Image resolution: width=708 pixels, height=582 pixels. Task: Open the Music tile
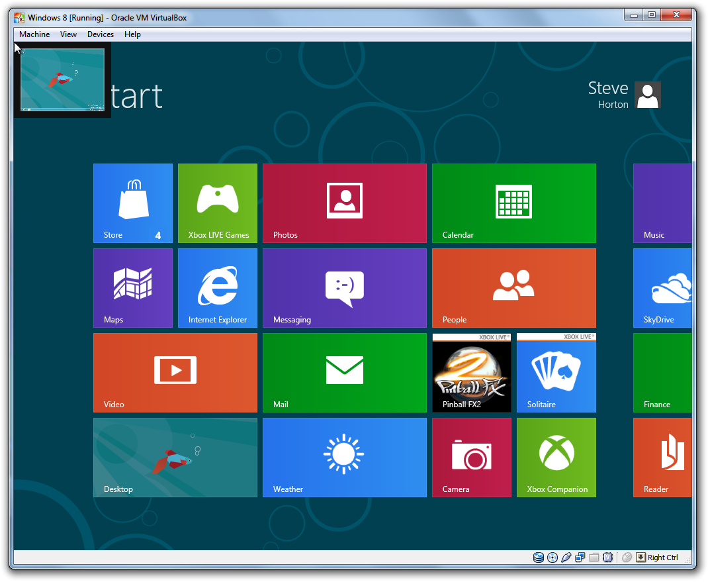click(x=662, y=203)
